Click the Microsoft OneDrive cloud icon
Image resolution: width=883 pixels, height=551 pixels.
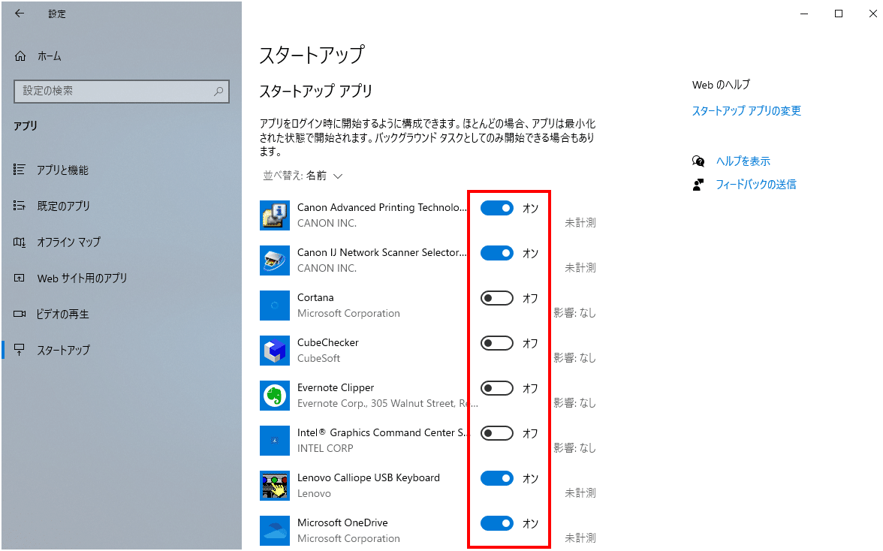pos(275,531)
